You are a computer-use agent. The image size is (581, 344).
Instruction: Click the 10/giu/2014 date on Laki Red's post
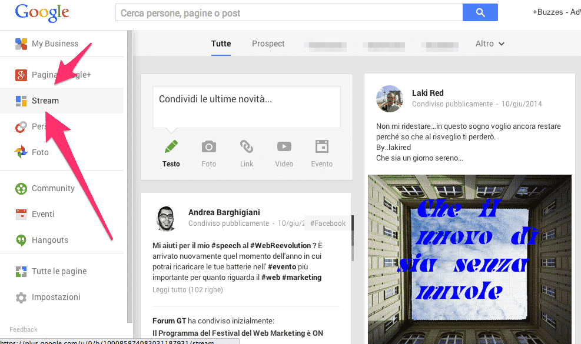pyautogui.click(x=522, y=104)
